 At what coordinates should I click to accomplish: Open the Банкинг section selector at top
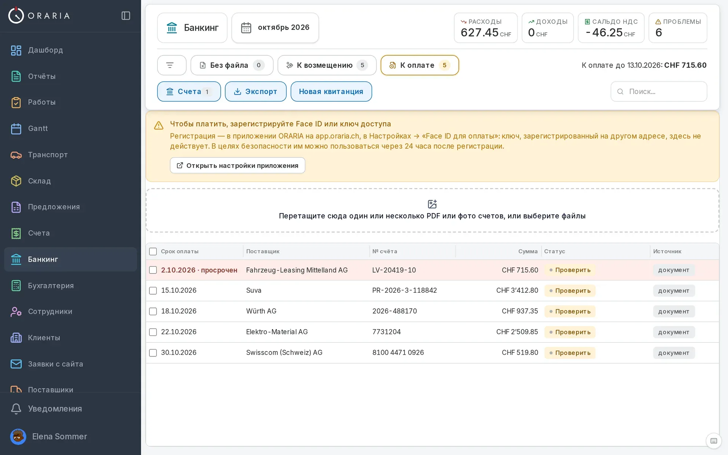192,28
